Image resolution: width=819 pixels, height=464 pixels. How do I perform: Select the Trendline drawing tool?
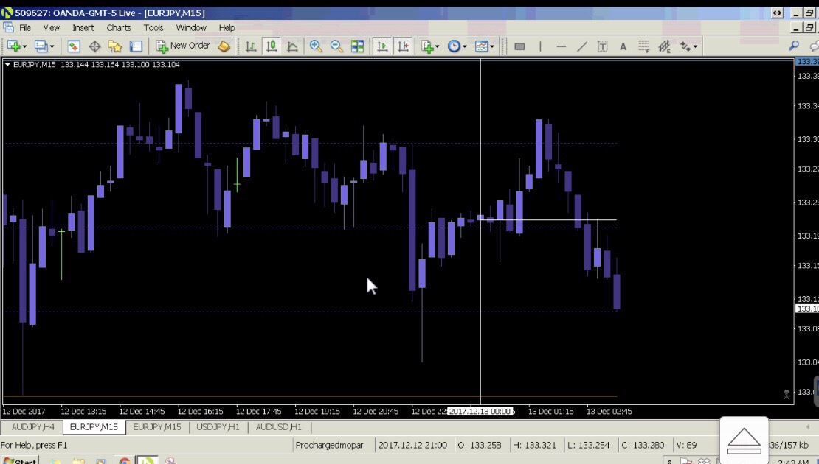point(581,46)
